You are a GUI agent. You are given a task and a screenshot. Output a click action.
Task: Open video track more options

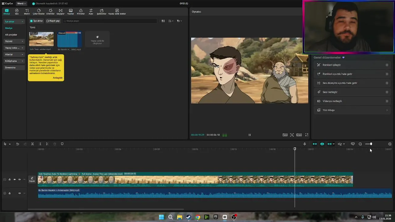[x=24, y=179]
